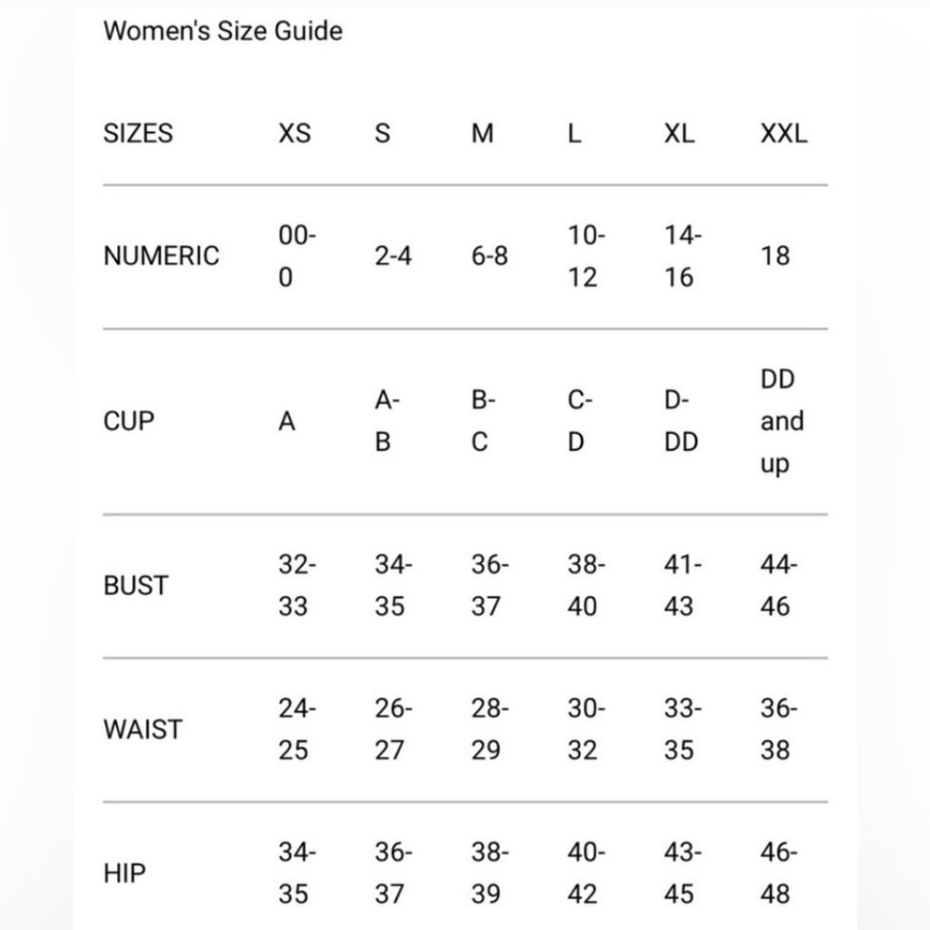
Task: Click the XXL size column header
Action: click(x=784, y=134)
